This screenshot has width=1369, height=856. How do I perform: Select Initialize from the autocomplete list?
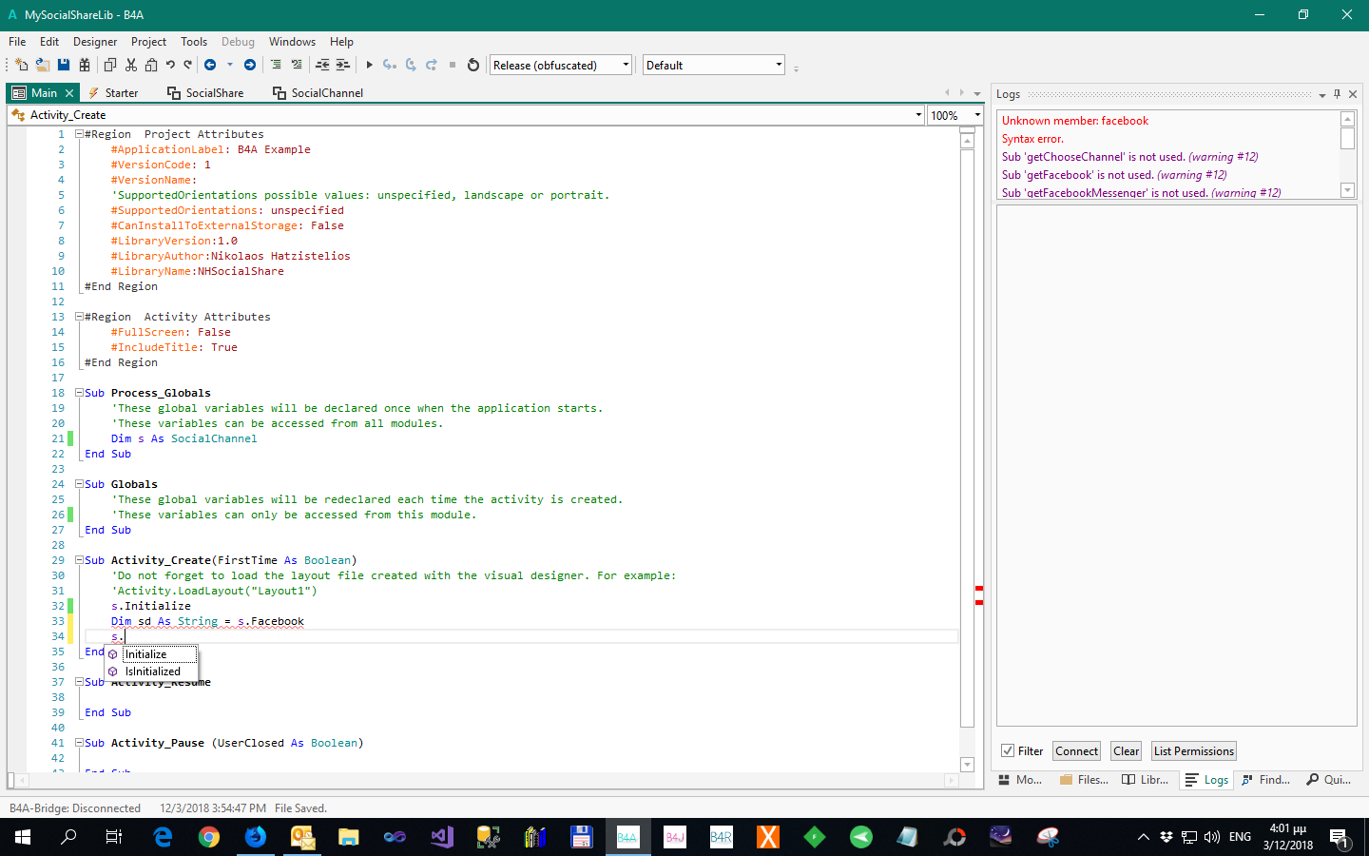pyautogui.click(x=146, y=654)
